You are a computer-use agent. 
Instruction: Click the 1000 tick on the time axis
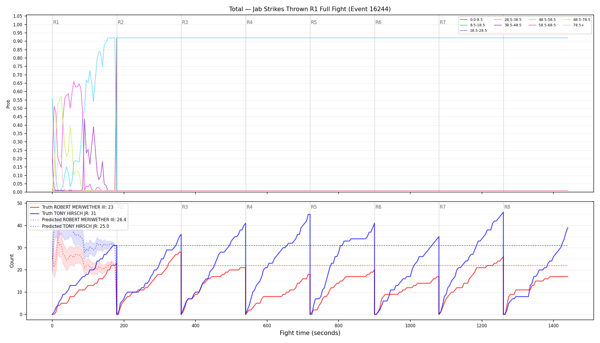[410, 325]
